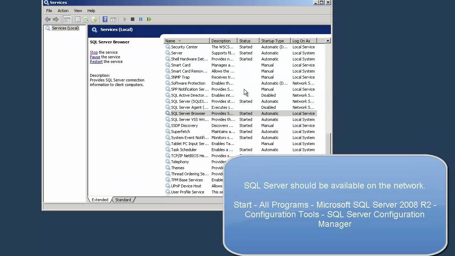
Task: Select the SQL Server VSS Writer row
Action: (x=240, y=119)
